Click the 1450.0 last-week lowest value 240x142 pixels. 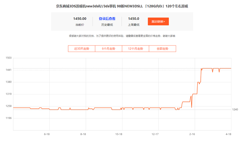pos(134,19)
